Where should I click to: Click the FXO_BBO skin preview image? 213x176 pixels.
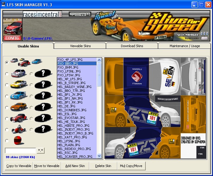(155, 108)
